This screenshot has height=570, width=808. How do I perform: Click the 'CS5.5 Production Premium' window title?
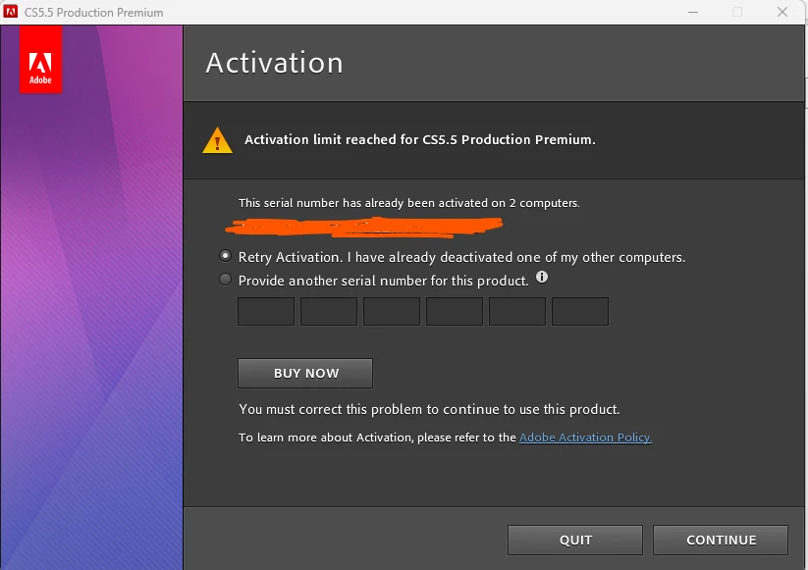coord(94,13)
